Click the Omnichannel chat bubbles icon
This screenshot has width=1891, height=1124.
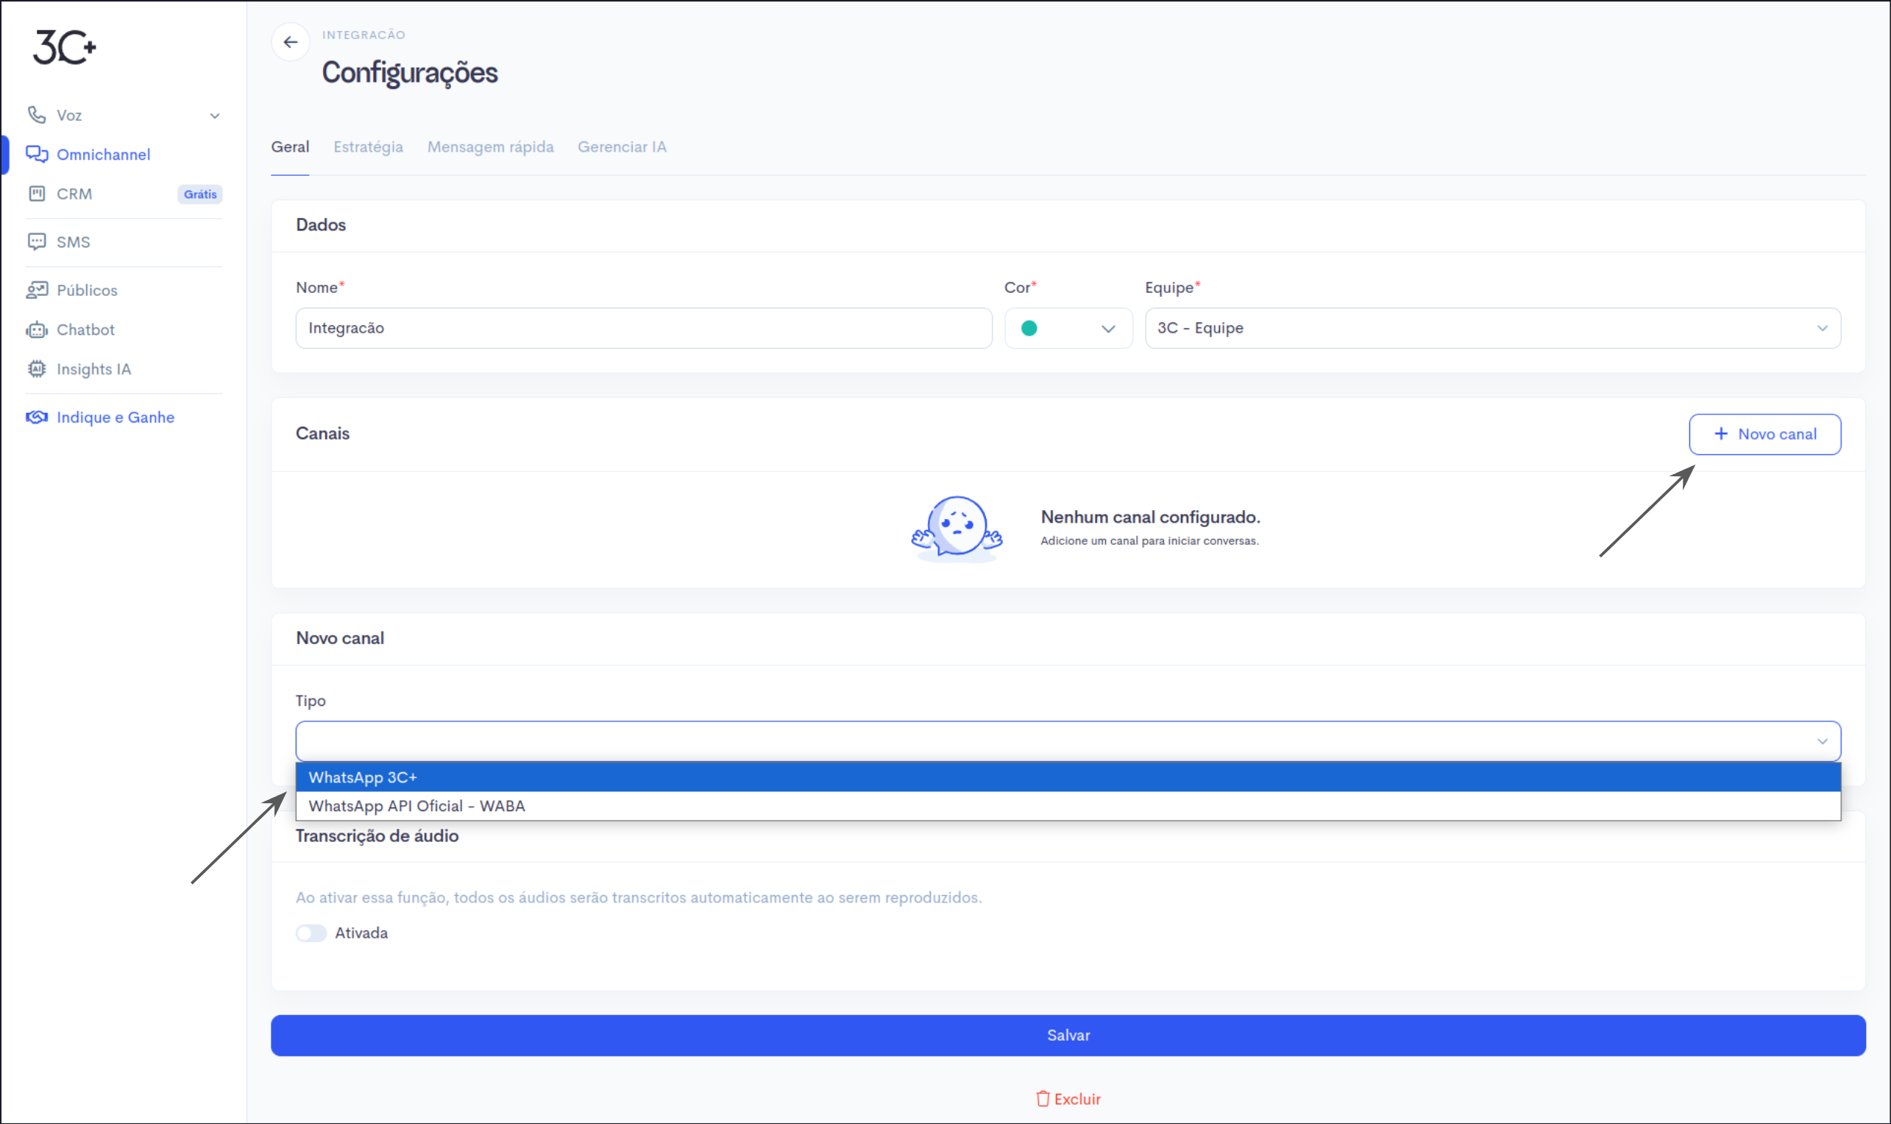click(x=36, y=154)
